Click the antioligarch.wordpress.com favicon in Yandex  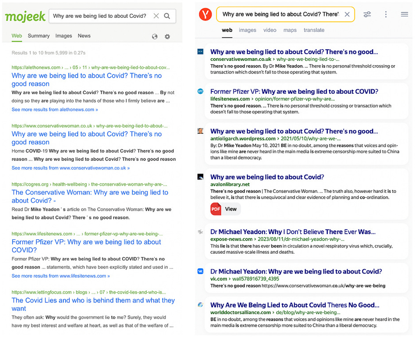(x=200, y=131)
